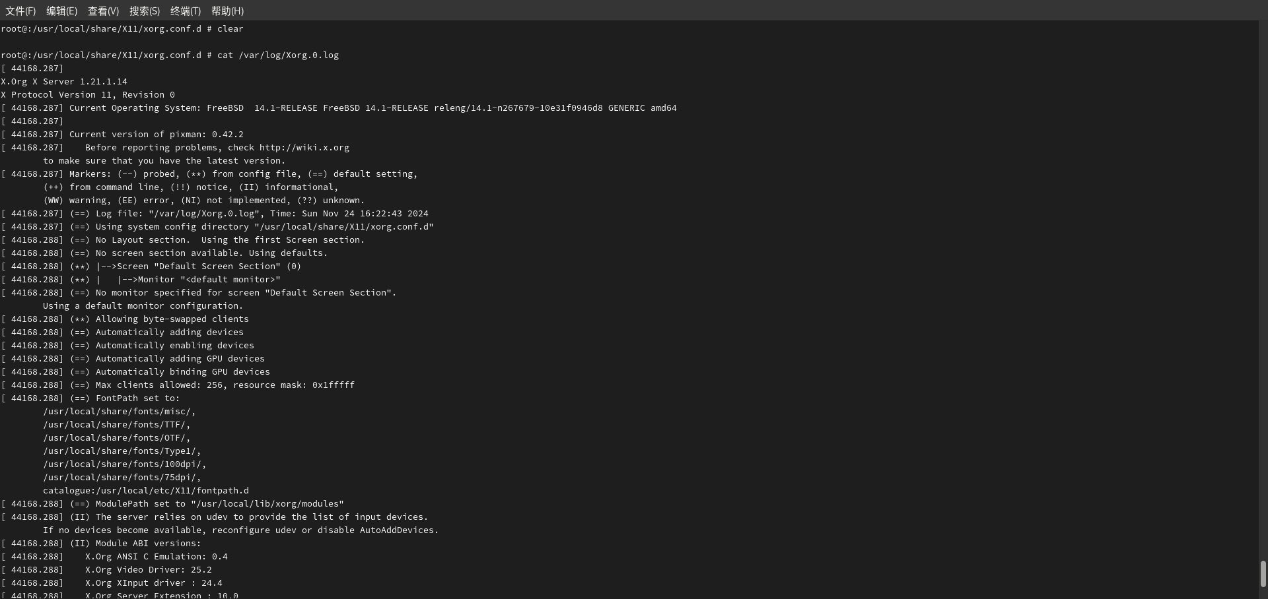Open the 文件(F) menu
This screenshot has width=1268, height=599.
[x=20, y=11]
